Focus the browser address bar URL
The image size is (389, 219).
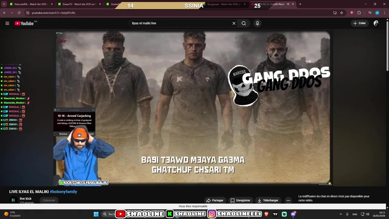pos(53,13)
